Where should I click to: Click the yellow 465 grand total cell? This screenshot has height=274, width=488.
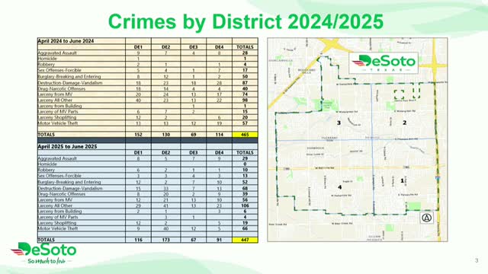245,135
